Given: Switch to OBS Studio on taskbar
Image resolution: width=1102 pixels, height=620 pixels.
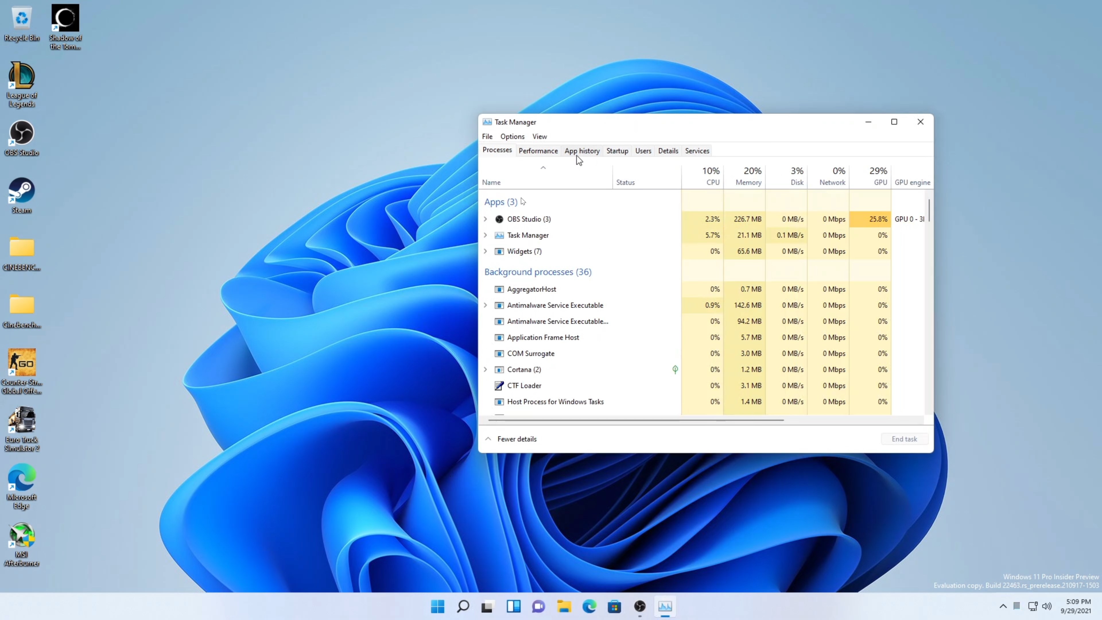Looking at the screenshot, I should (x=640, y=606).
